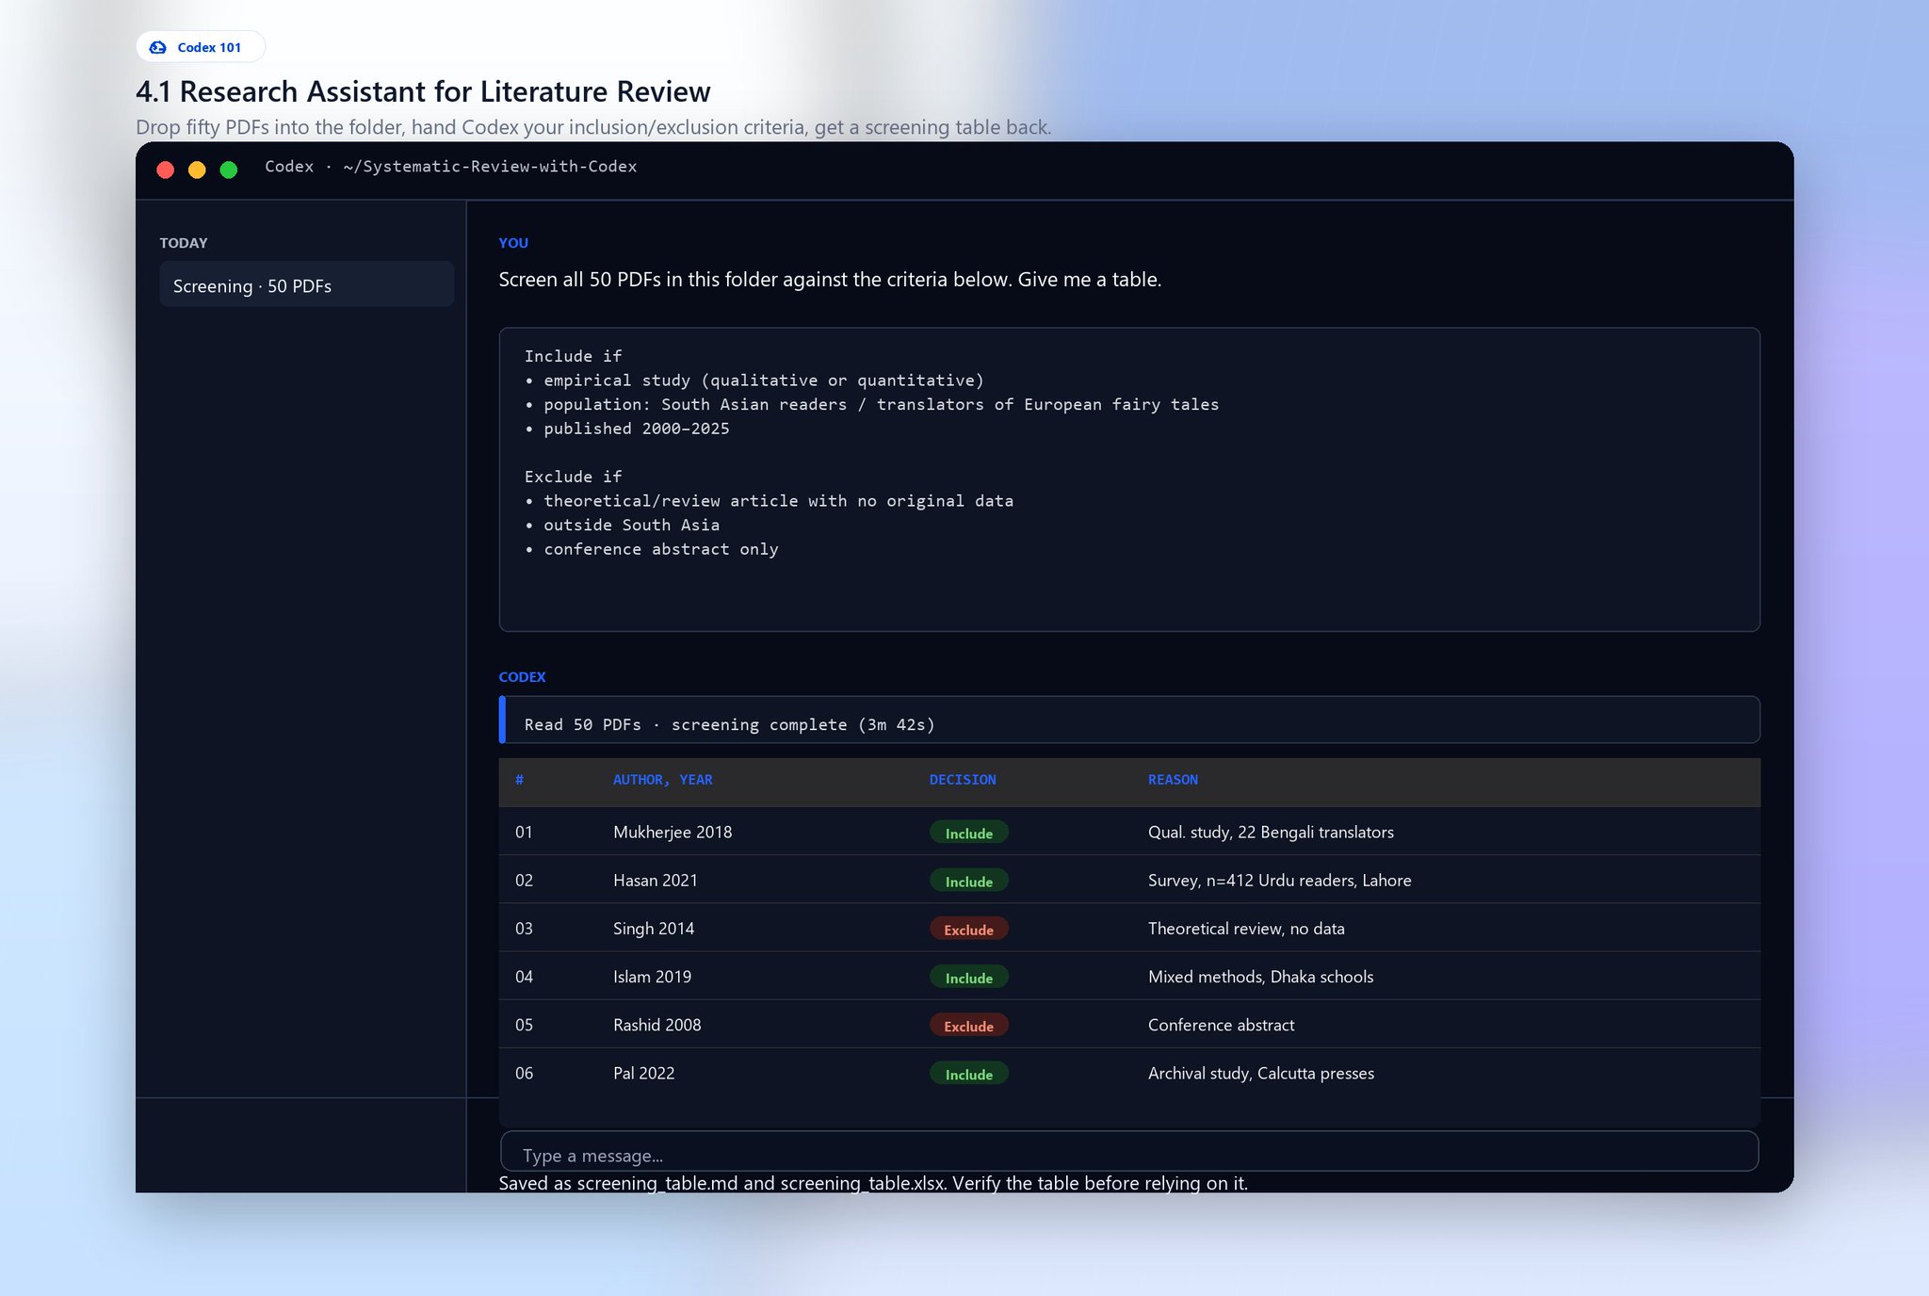The image size is (1929, 1296).
Task: Click row number 01
Action: [x=524, y=832]
